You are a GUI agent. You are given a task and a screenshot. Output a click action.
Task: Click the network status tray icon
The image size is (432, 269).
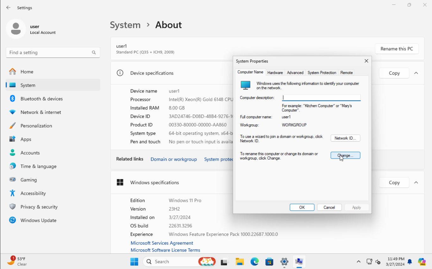pyautogui.click(x=369, y=262)
